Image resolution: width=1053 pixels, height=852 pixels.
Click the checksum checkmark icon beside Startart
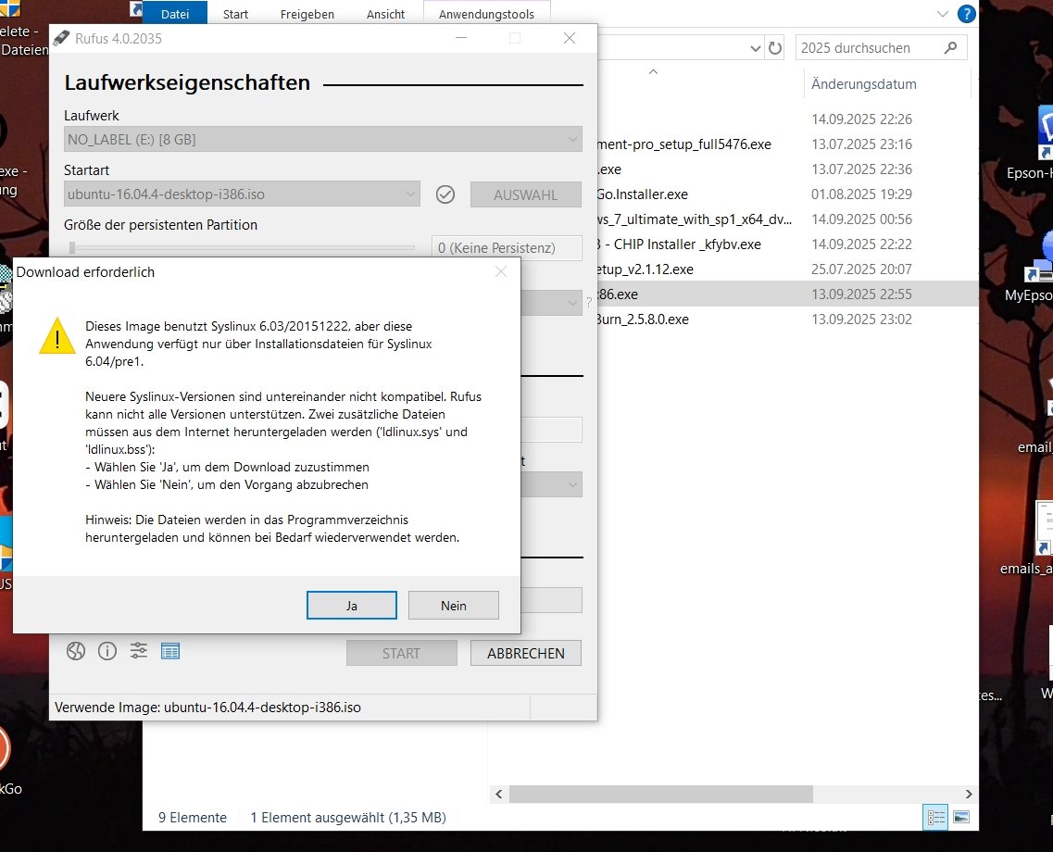[x=445, y=194]
